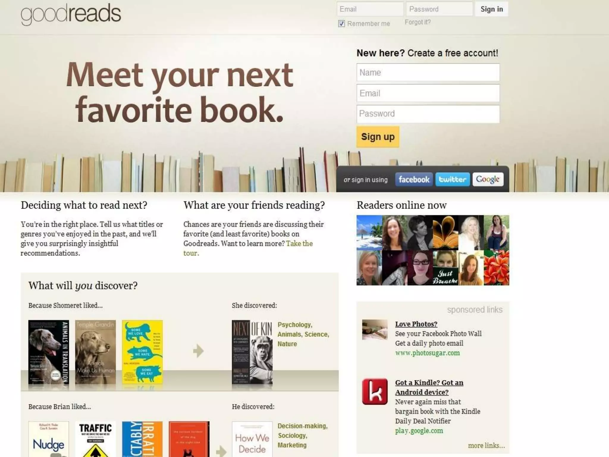Focus the top header Email field

click(370, 9)
